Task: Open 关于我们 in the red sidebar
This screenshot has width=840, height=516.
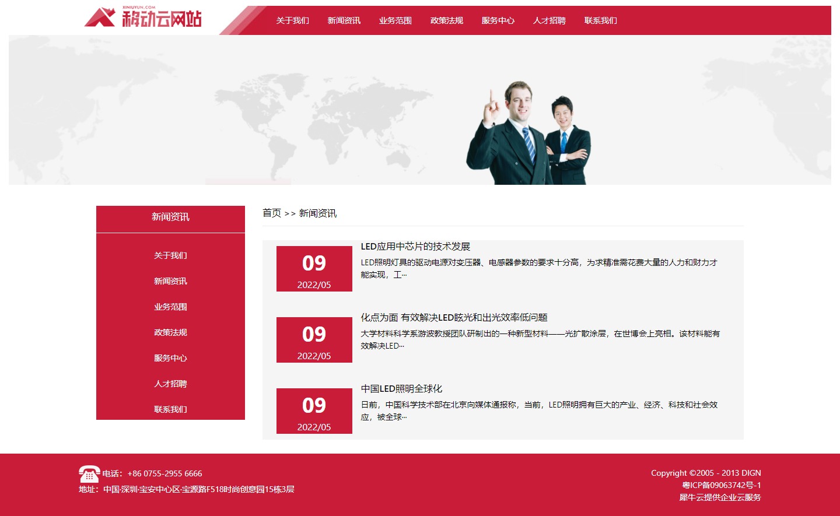Action: (170, 255)
